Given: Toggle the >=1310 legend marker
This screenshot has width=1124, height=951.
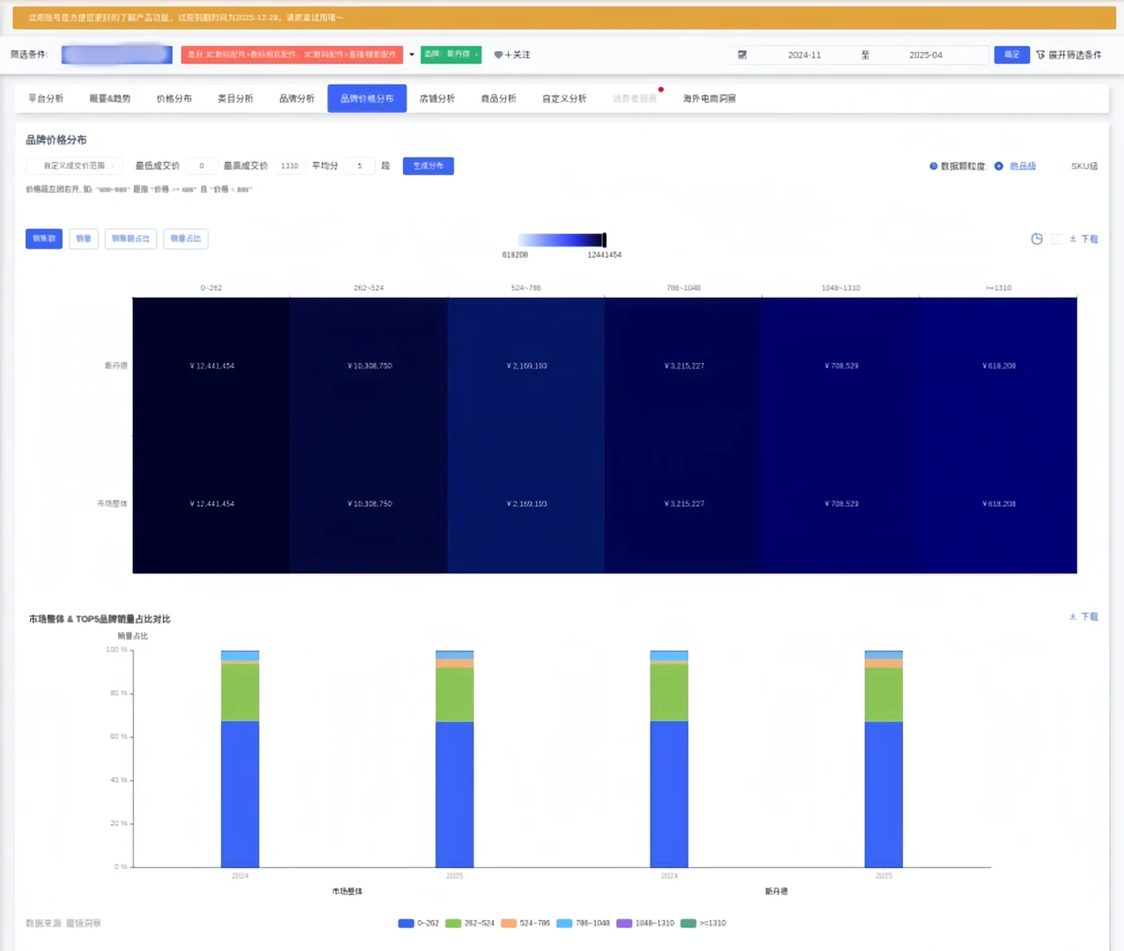Looking at the screenshot, I should pyautogui.click(x=688, y=923).
